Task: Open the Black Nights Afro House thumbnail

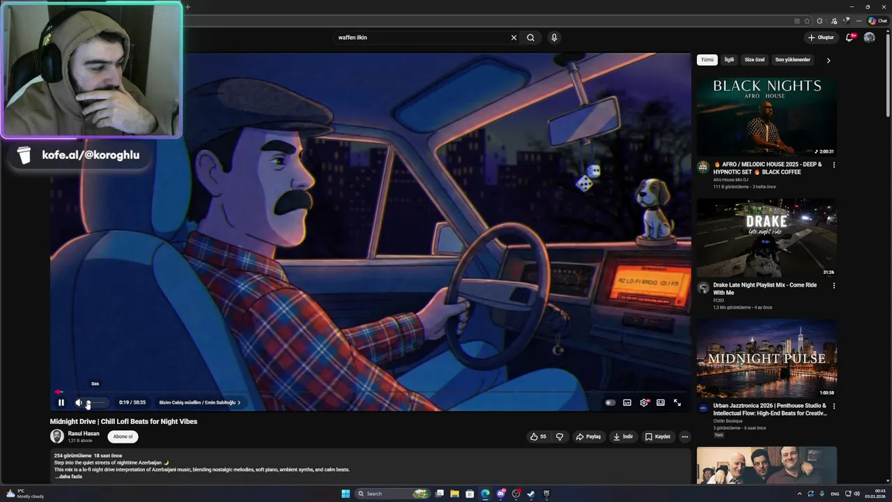Action: [x=767, y=116]
